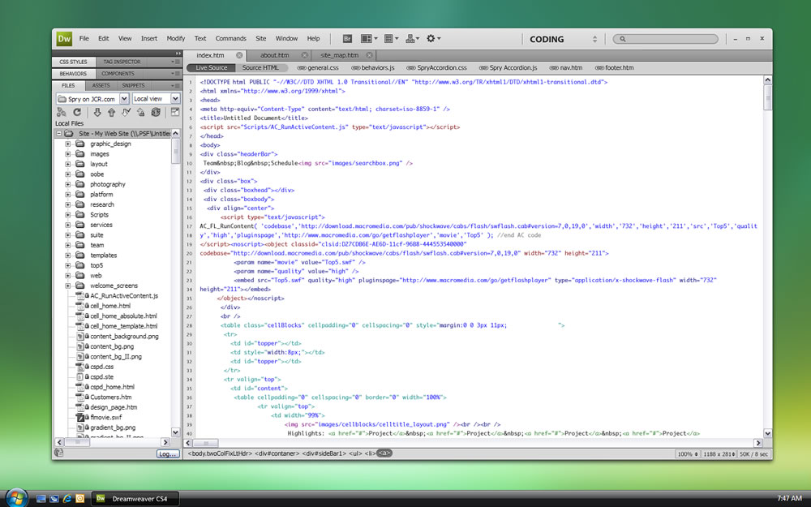Image resolution: width=811 pixels, height=507 pixels.
Task: Open the Spry on JCR.com site dropdown
Action: 92,99
